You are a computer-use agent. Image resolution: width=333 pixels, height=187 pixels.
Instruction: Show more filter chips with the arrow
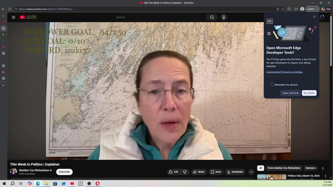[323, 168]
